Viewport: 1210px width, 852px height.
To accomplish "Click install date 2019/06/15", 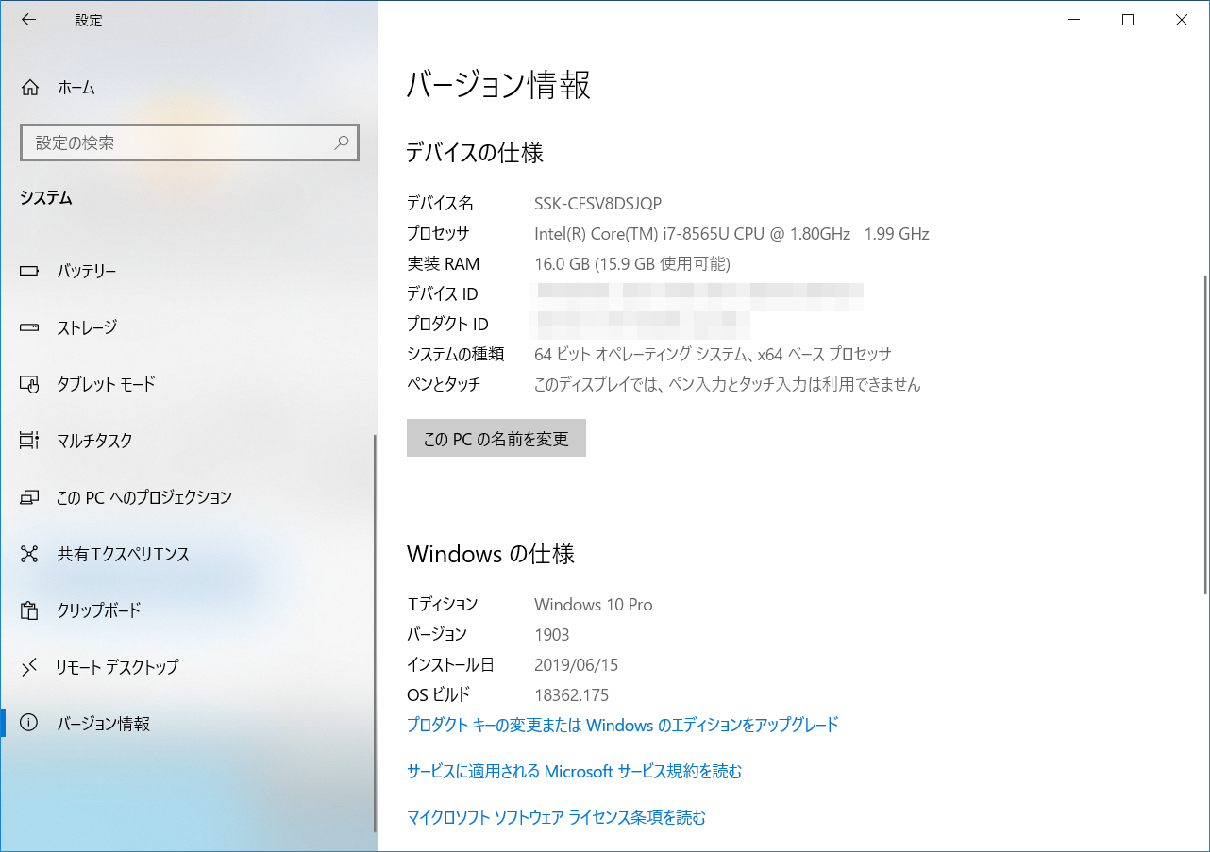I will [x=577, y=665].
